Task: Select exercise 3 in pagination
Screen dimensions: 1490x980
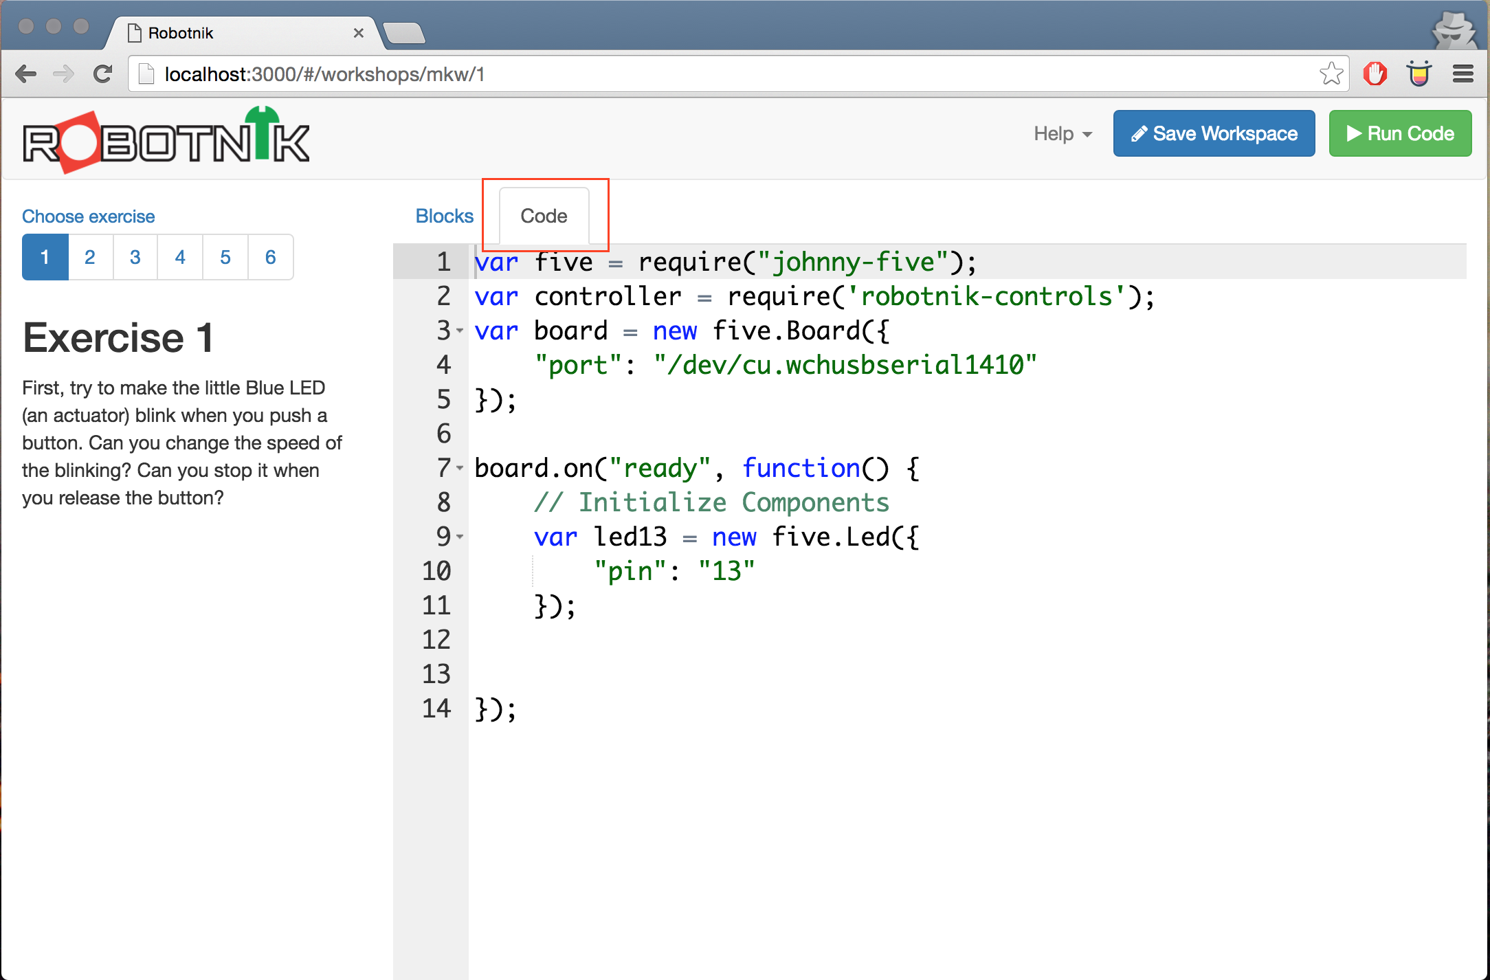Action: (x=135, y=257)
